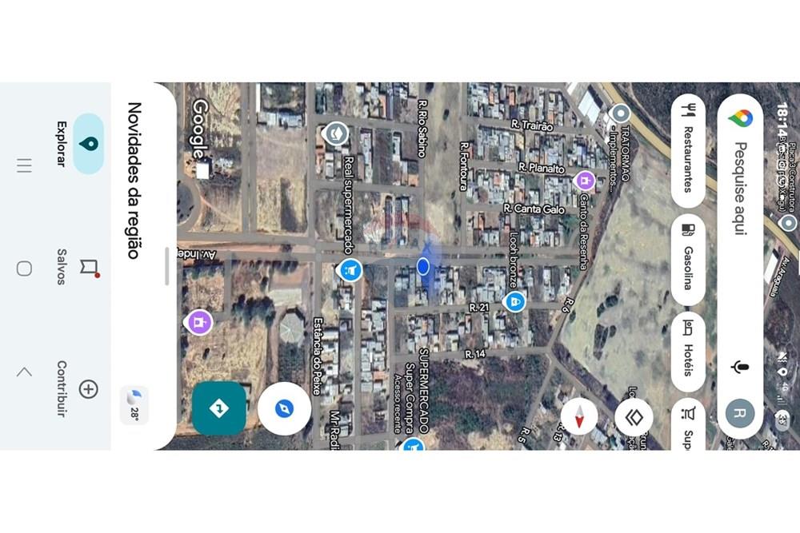This screenshot has width=800, height=533.
Task: Open the account avatar with letter R
Action: (740, 413)
